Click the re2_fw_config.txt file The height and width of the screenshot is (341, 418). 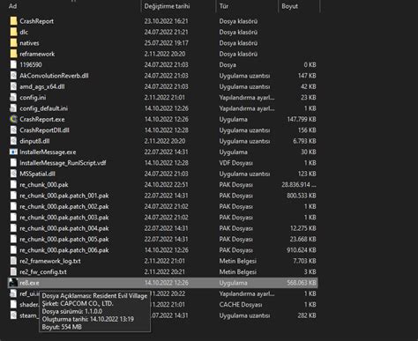(x=163, y=271)
